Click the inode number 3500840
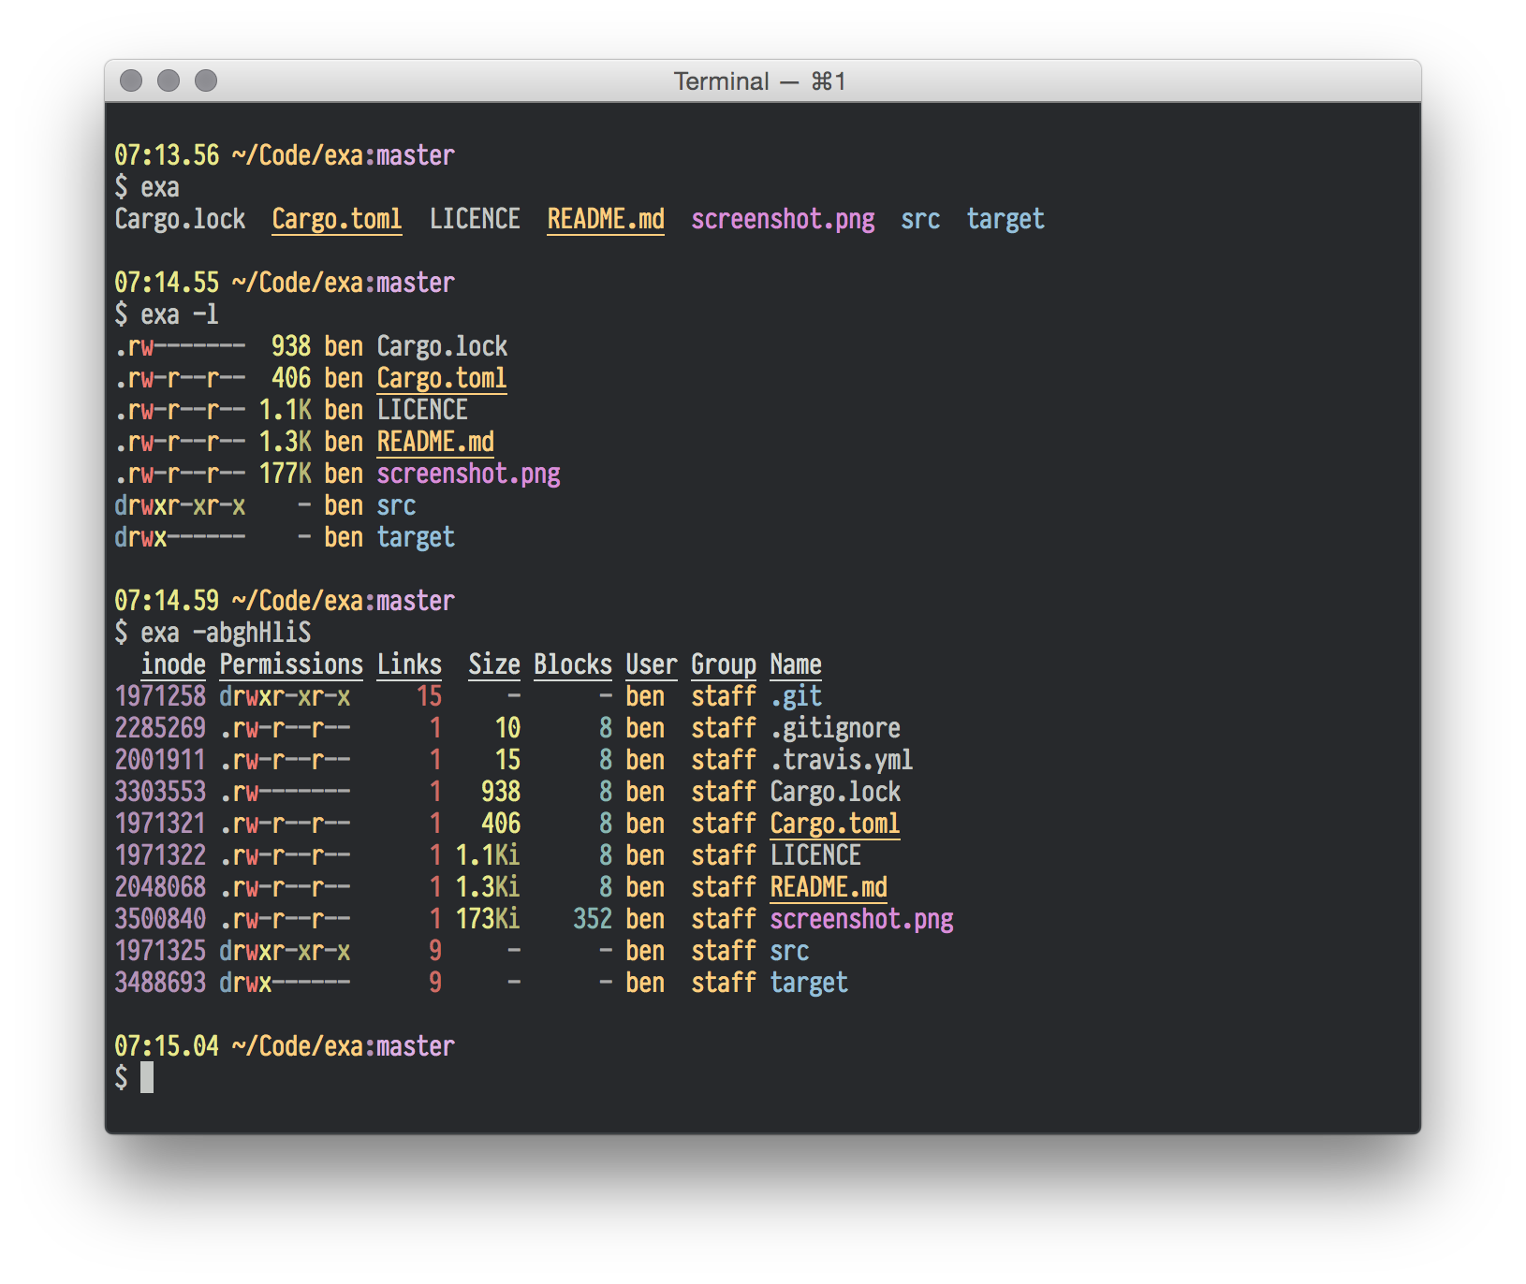The width and height of the screenshot is (1526, 1284). tap(160, 919)
